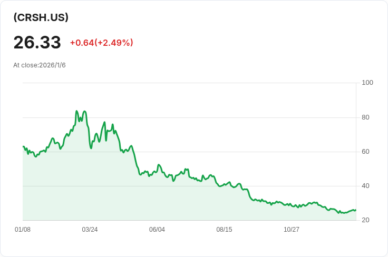Screen dimensions: 388x257
Task: Click the line's final point at right edge
Action: (x=355, y=210)
